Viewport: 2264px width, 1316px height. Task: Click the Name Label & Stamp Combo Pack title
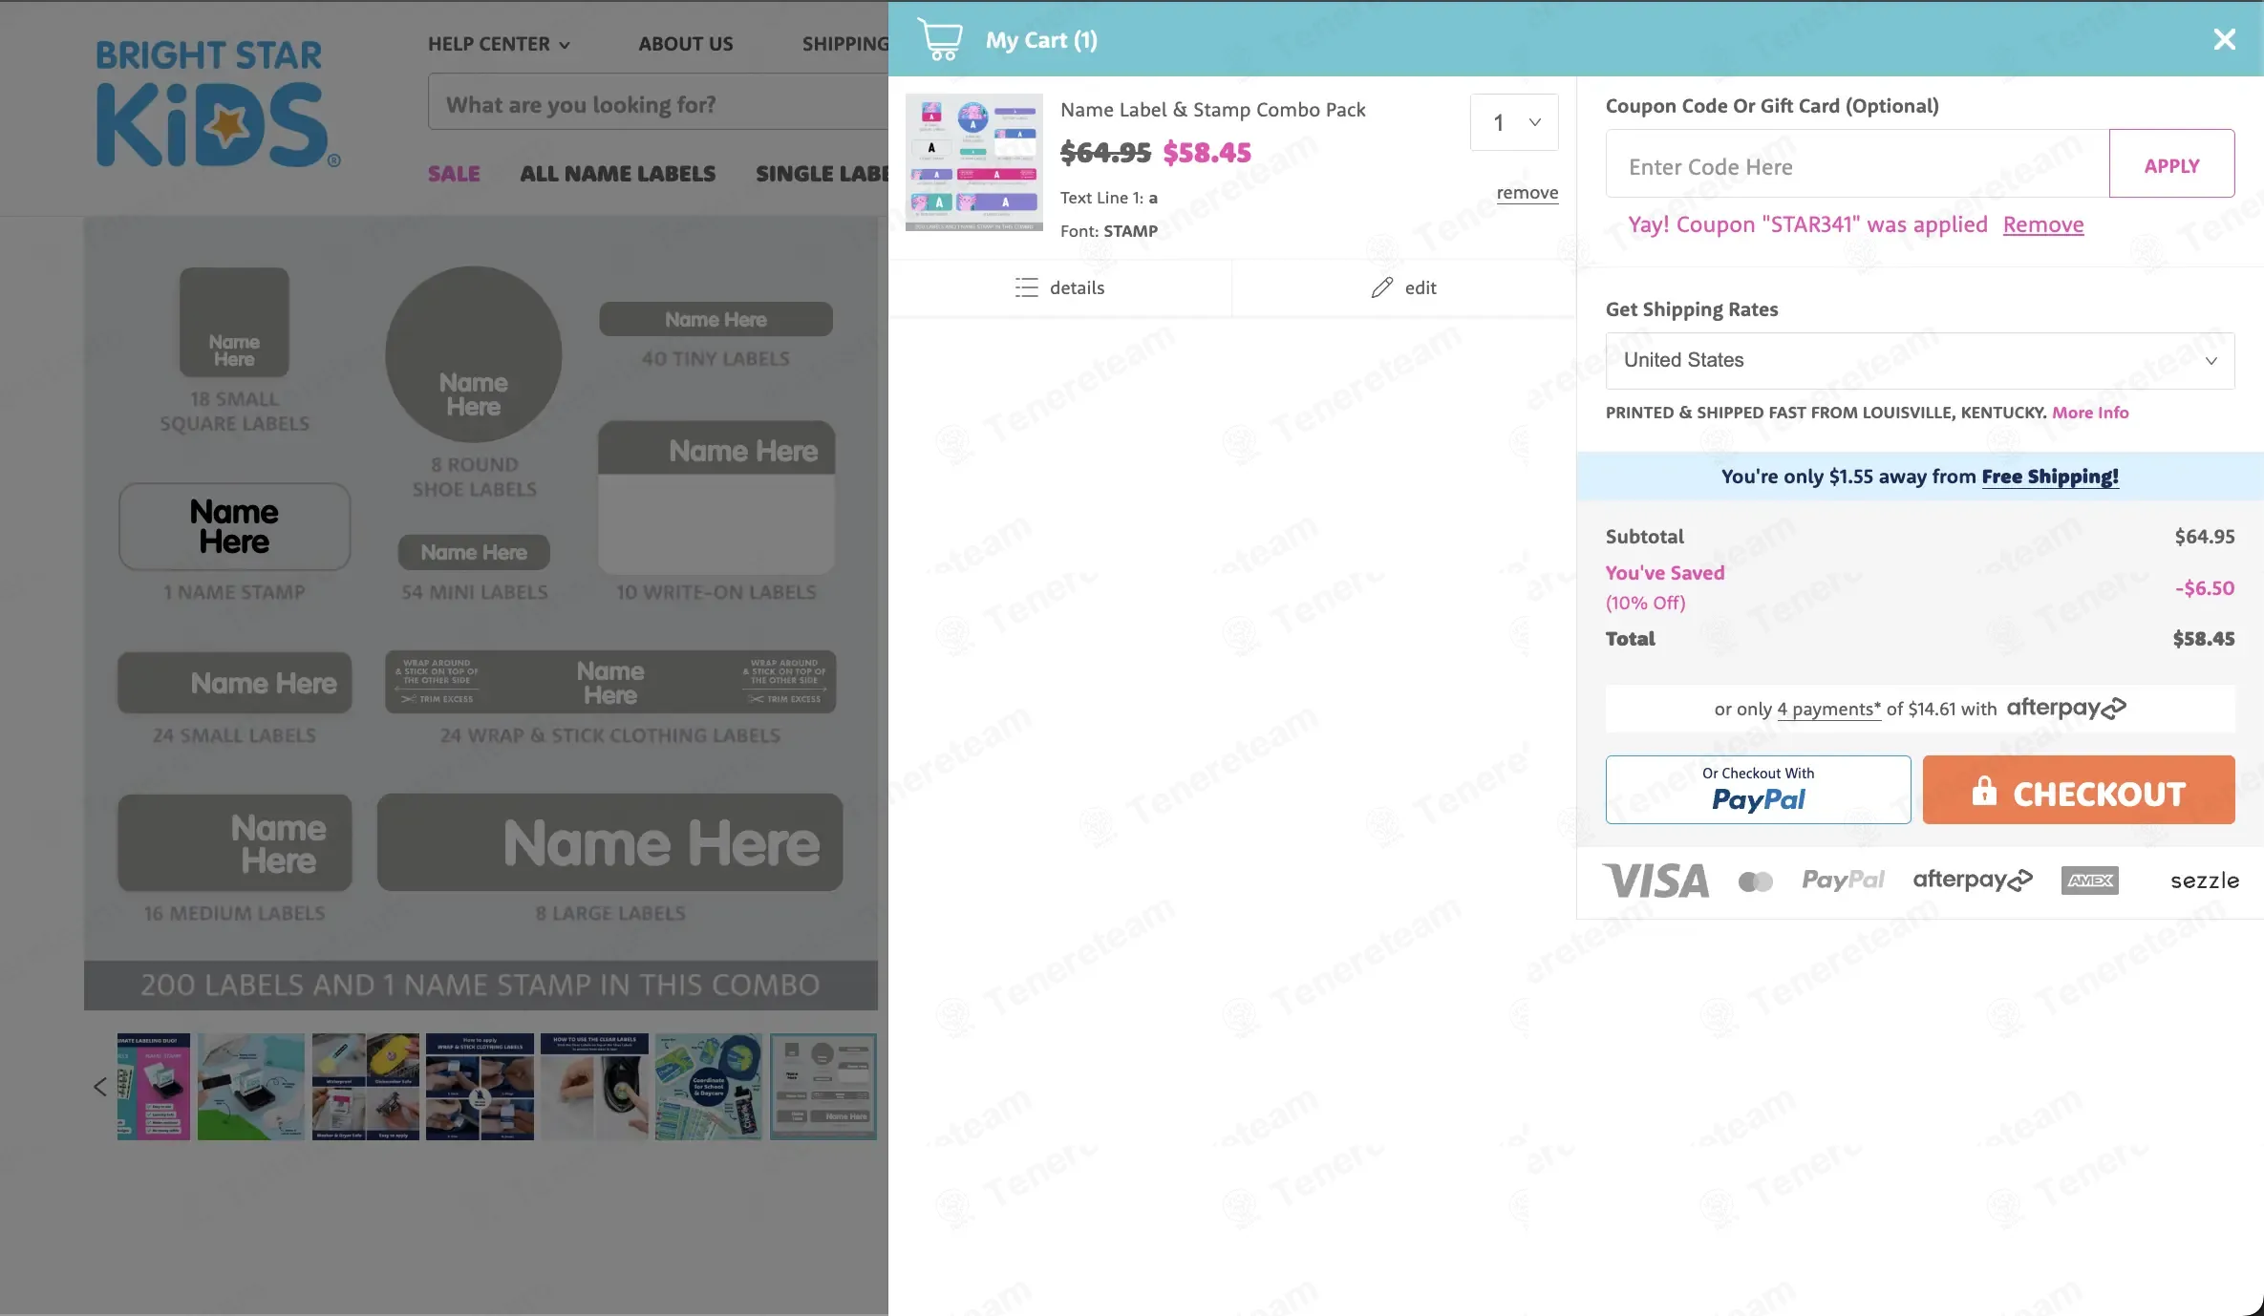[1212, 110]
